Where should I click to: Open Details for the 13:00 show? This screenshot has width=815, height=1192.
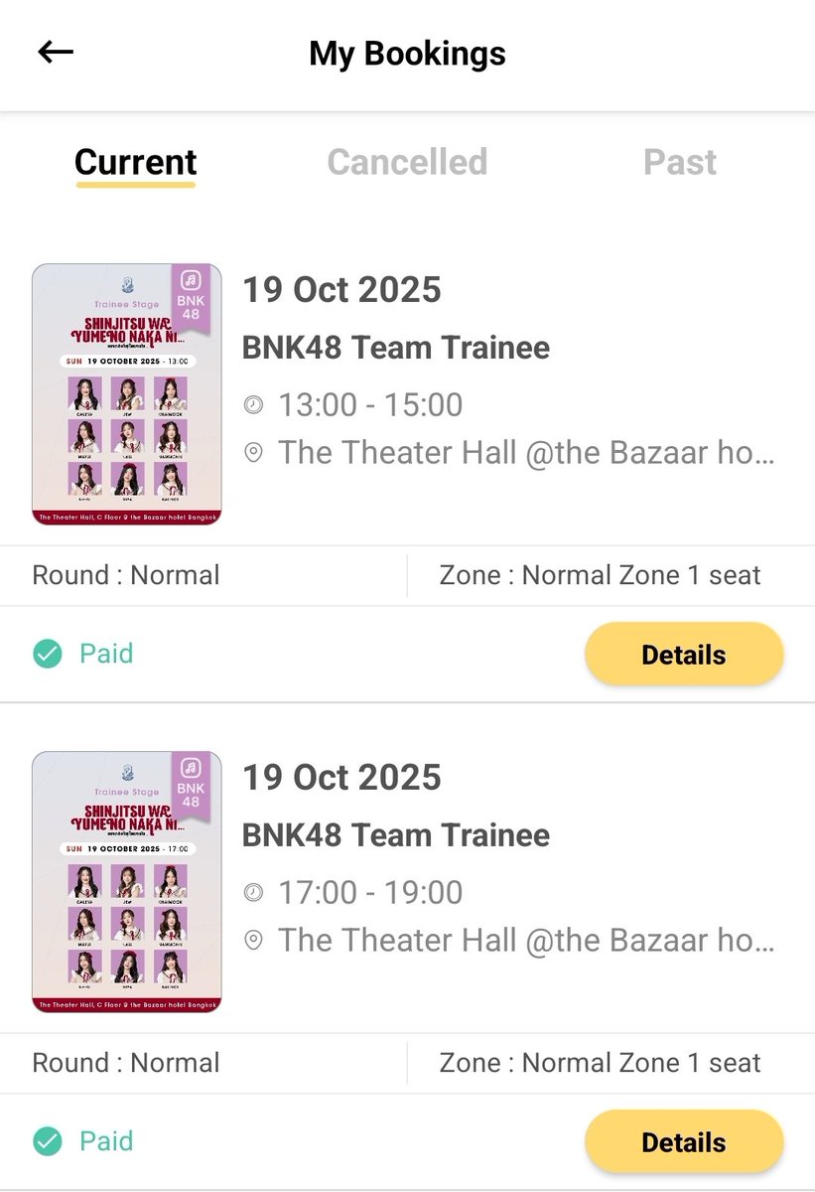pyautogui.click(x=684, y=655)
